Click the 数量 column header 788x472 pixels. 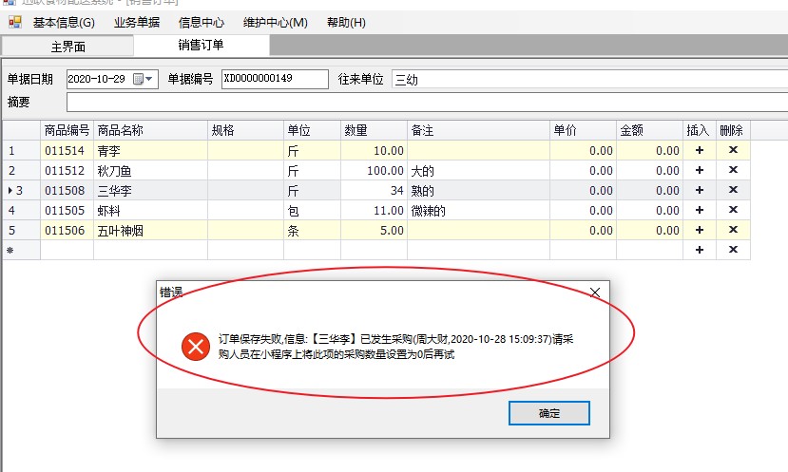click(x=374, y=130)
